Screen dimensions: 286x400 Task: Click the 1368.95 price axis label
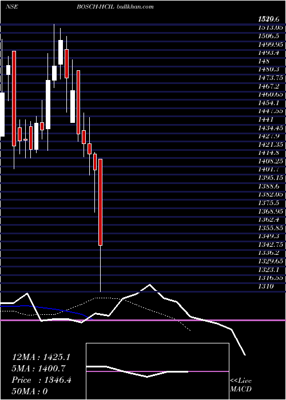271,211
